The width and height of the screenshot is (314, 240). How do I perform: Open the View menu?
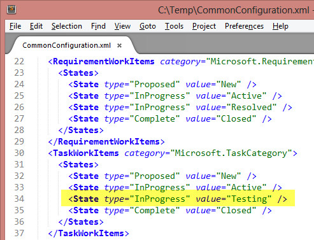[x=122, y=26]
